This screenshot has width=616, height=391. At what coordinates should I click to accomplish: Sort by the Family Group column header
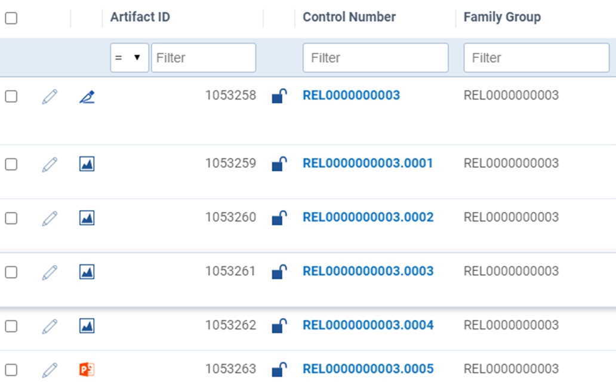tap(502, 17)
